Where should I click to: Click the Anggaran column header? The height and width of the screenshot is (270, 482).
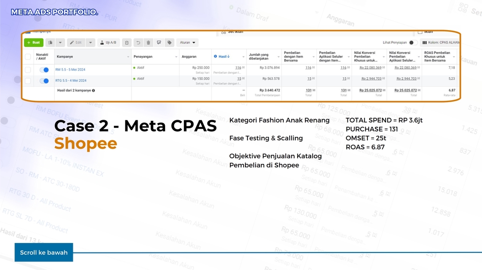click(189, 57)
